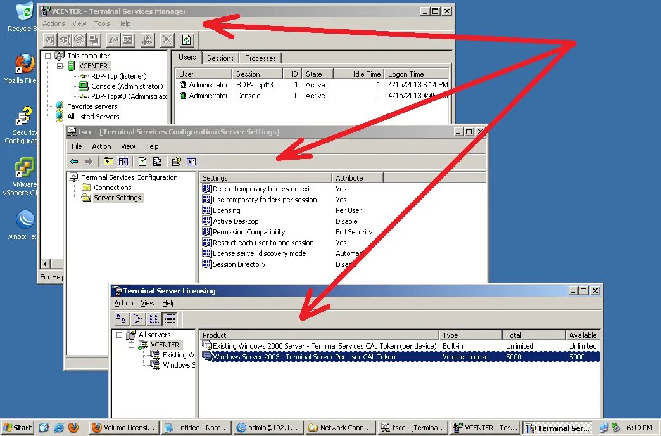Image resolution: width=661 pixels, height=436 pixels.
Task: Select Existing Windows 2000 Server CAL Token row
Action: [x=400, y=345]
